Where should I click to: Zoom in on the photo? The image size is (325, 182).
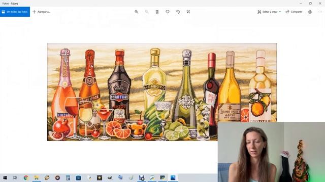click(137, 12)
